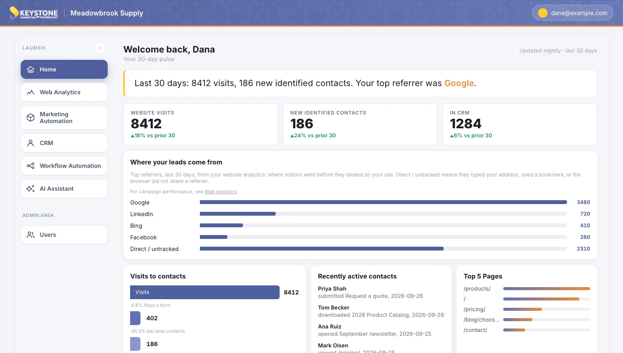
Task: Click the Visits funnel bar
Action: [205, 292]
